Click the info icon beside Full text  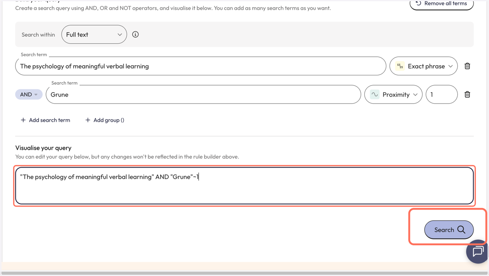pos(135,35)
